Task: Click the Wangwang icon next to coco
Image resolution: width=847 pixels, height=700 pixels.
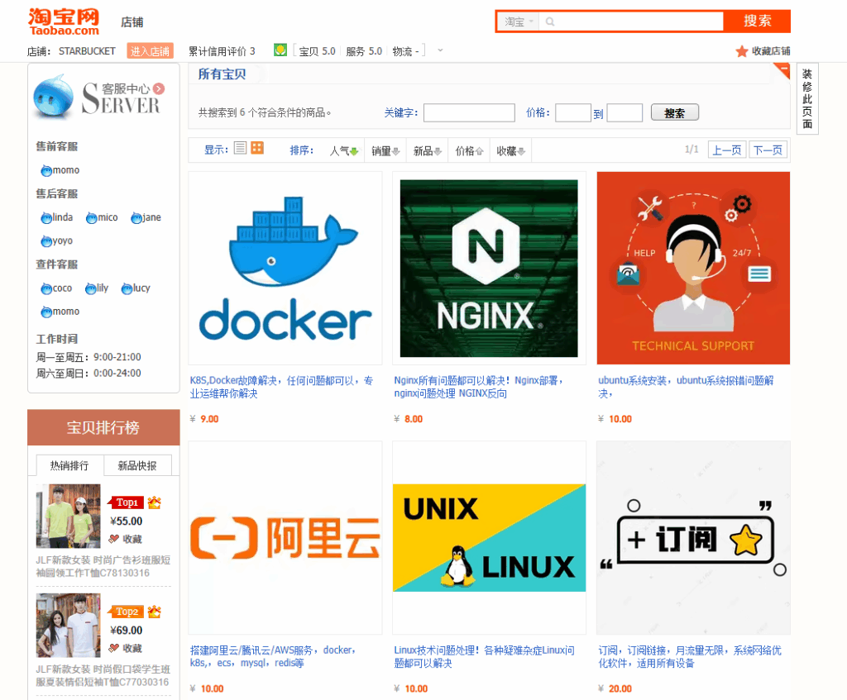Action: point(46,288)
